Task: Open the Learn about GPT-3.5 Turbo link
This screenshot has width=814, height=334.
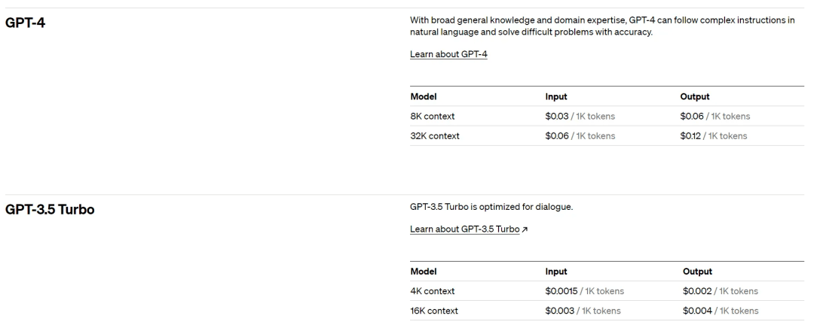Action: click(464, 229)
